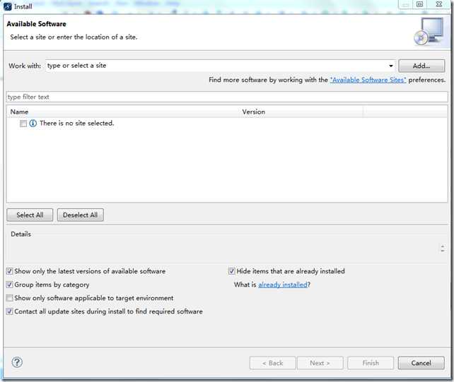The image size is (454, 382).
Task: Click the computer and disc install graphic
Action: (429, 32)
